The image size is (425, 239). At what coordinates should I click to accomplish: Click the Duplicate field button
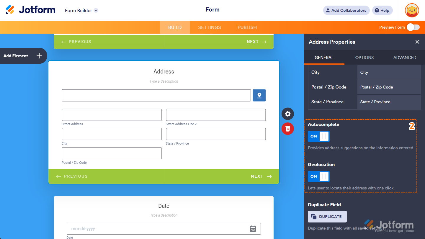point(327,217)
